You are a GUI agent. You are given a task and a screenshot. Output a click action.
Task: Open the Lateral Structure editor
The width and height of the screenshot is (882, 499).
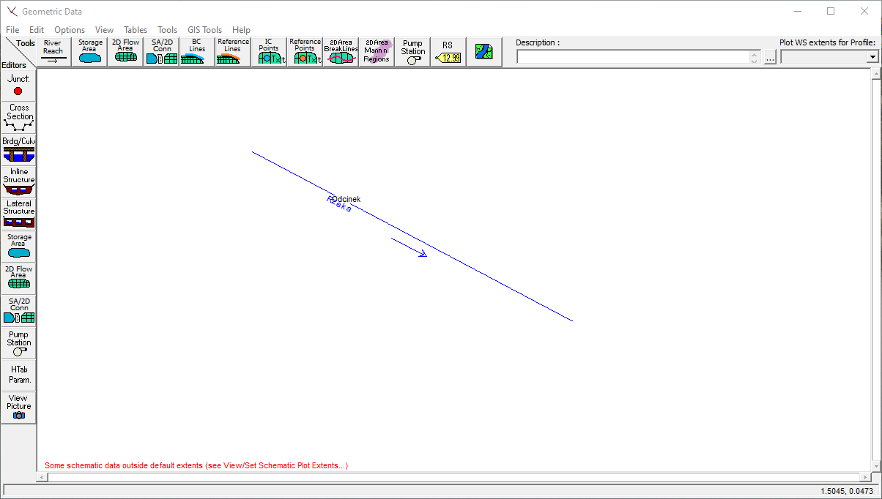[x=19, y=214]
